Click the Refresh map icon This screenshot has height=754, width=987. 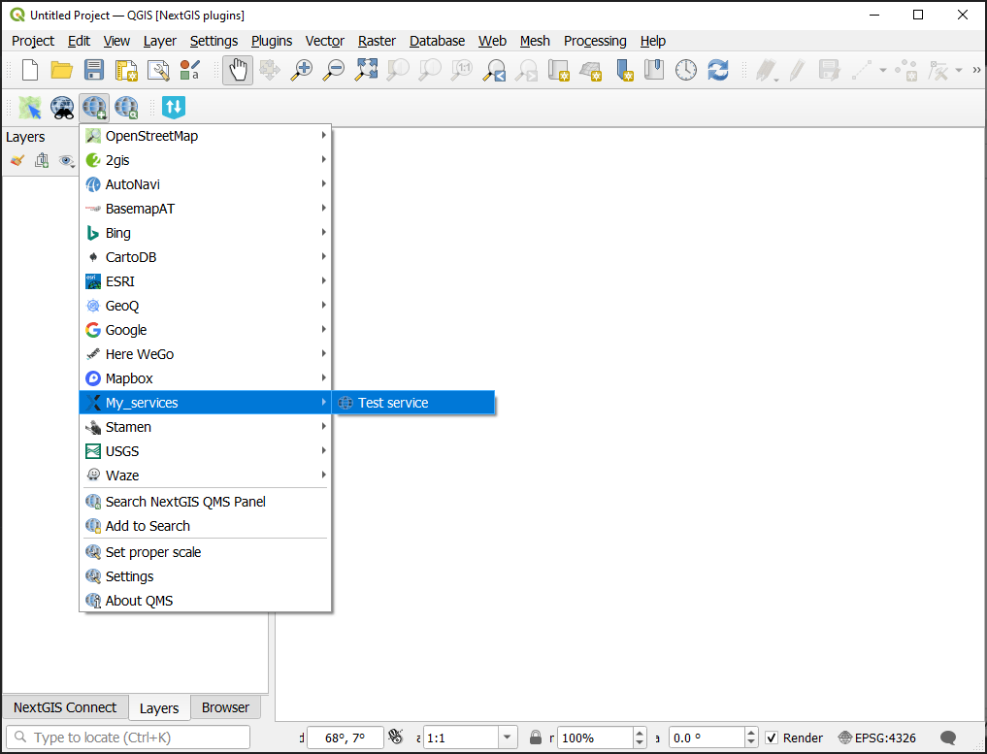point(718,70)
